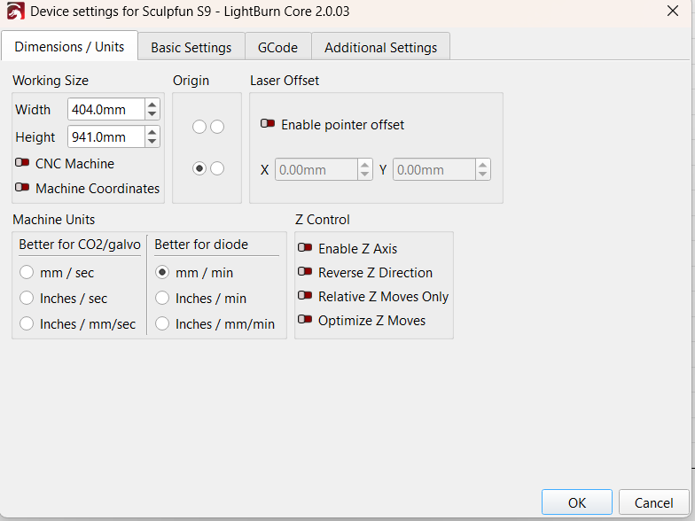Select mm / sec machine units
695x521 pixels.
pyautogui.click(x=27, y=273)
